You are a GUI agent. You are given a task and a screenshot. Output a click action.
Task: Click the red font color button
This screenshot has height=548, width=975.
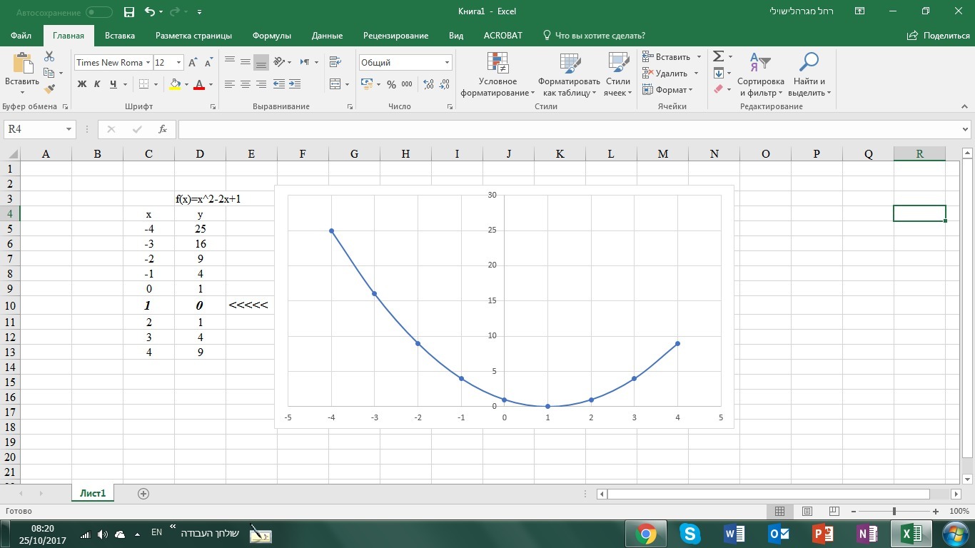pyautogui.click(x=199, y=84)
